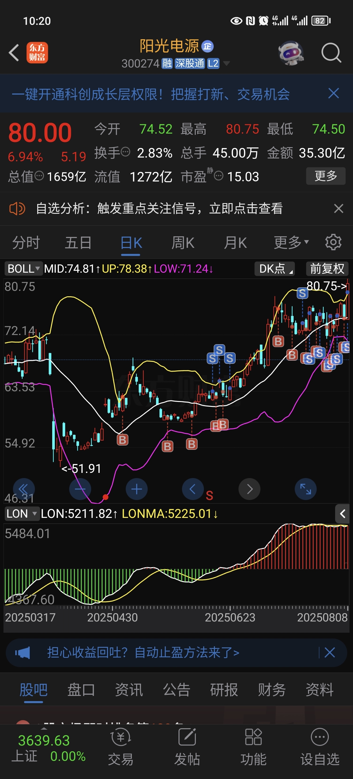Open the robot assistant avatar
The width and height of the screenshot is (353, 779).
click(291, 53)
